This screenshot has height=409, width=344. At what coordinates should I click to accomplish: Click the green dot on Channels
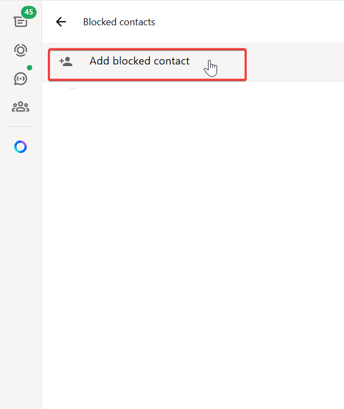(x=30, y=68)
